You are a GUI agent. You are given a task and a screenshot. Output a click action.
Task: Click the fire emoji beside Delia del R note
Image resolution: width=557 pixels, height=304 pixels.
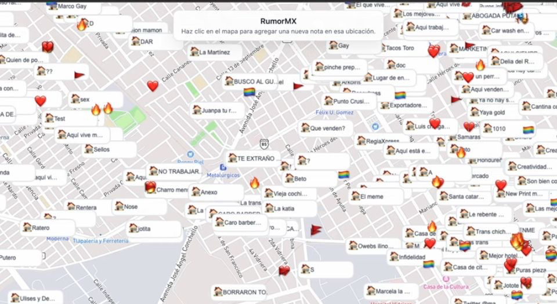[480, 65]
